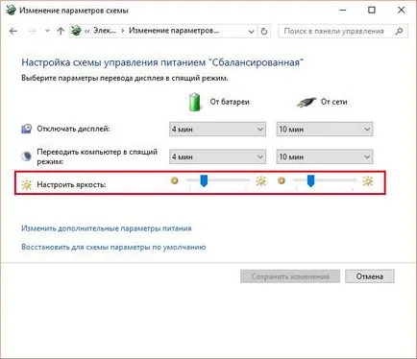Go back with the left arrow button

(x=13, y=31)
